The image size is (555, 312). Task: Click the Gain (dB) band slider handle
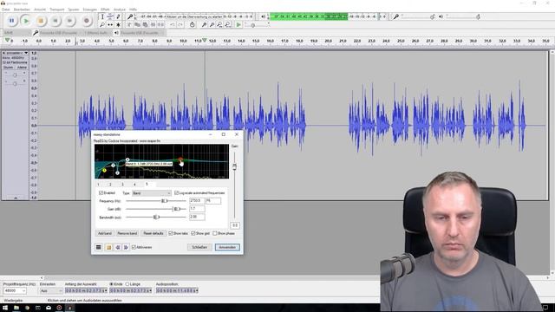pos(177,209)
